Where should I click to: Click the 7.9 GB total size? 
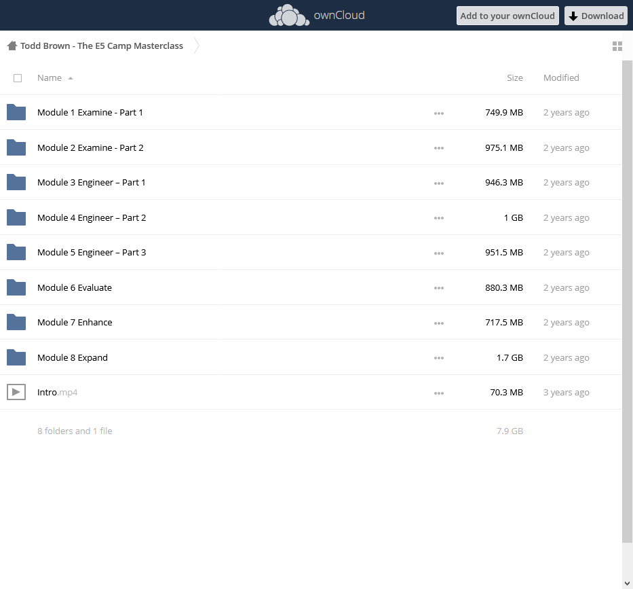(x=510, y=431)
